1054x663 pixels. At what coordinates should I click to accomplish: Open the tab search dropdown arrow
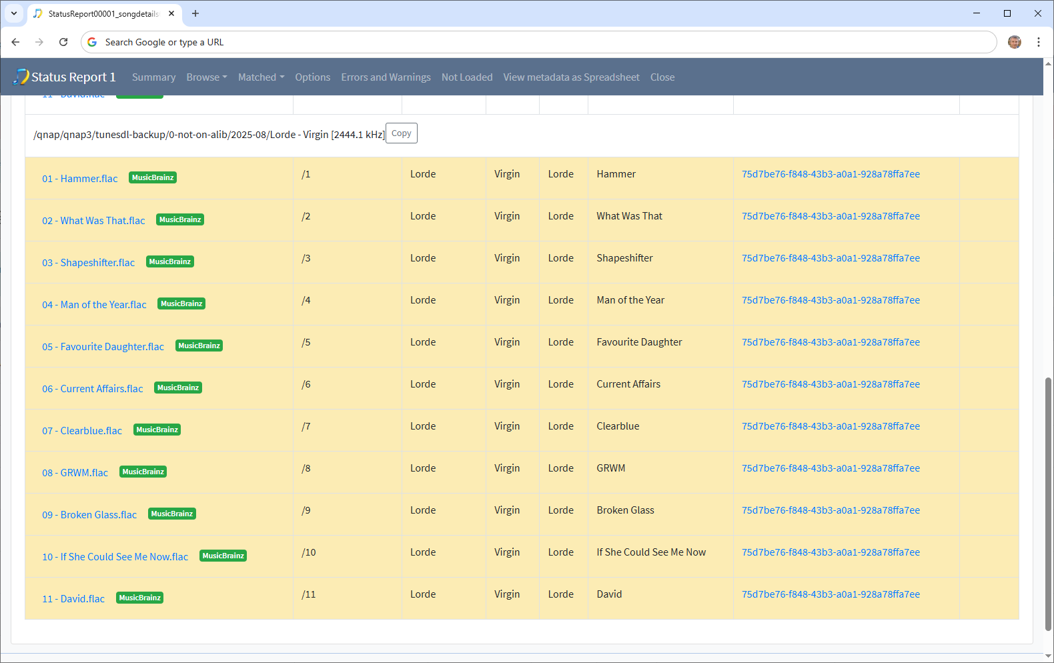(14, 13)
